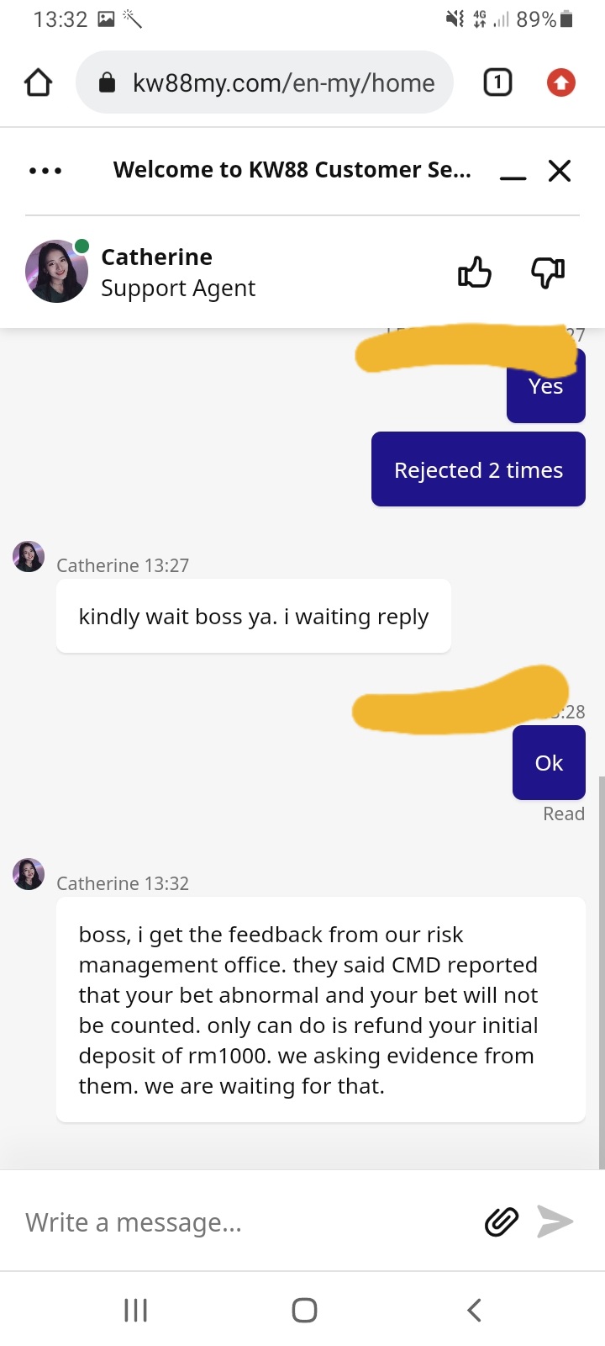The height and width of the screenshot is (1346, 605).
Task: Rate Catherine with thumbs down
Action: click(x=548, y=273)
